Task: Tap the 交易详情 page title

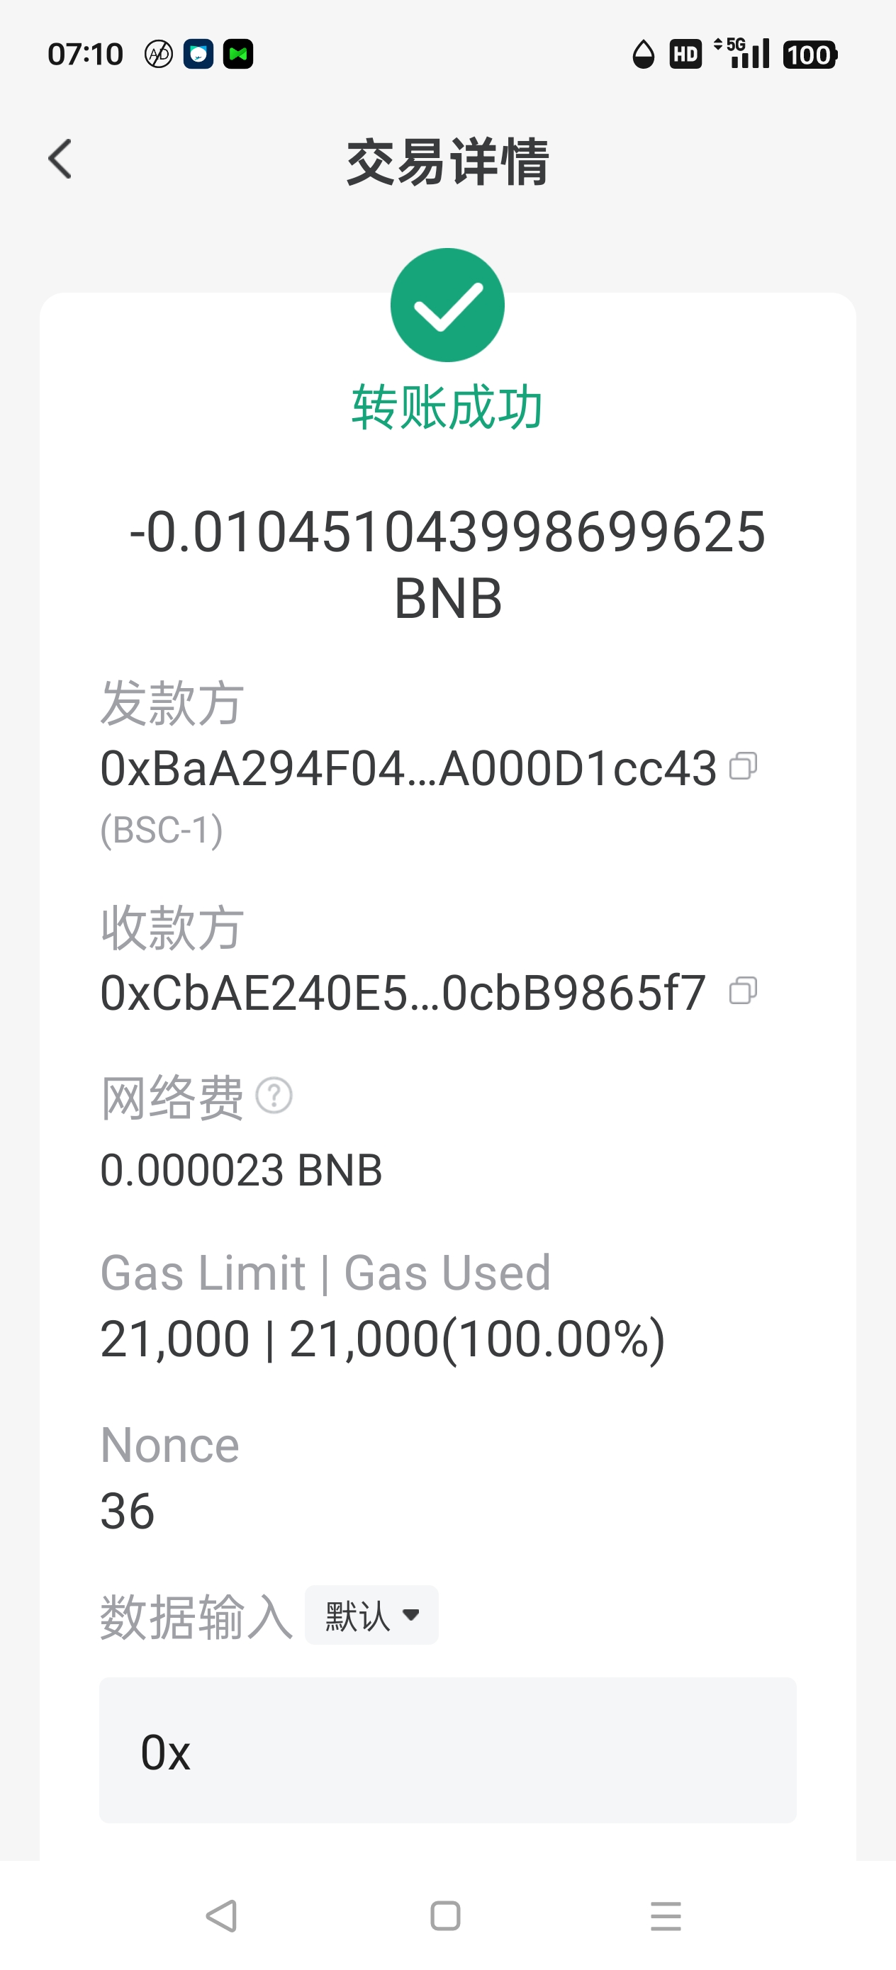Action: click(x=447, y=162)
